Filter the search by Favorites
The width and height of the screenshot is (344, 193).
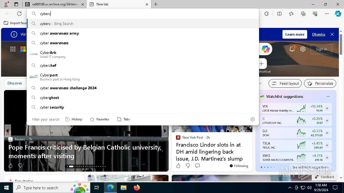tap(99, 119)
